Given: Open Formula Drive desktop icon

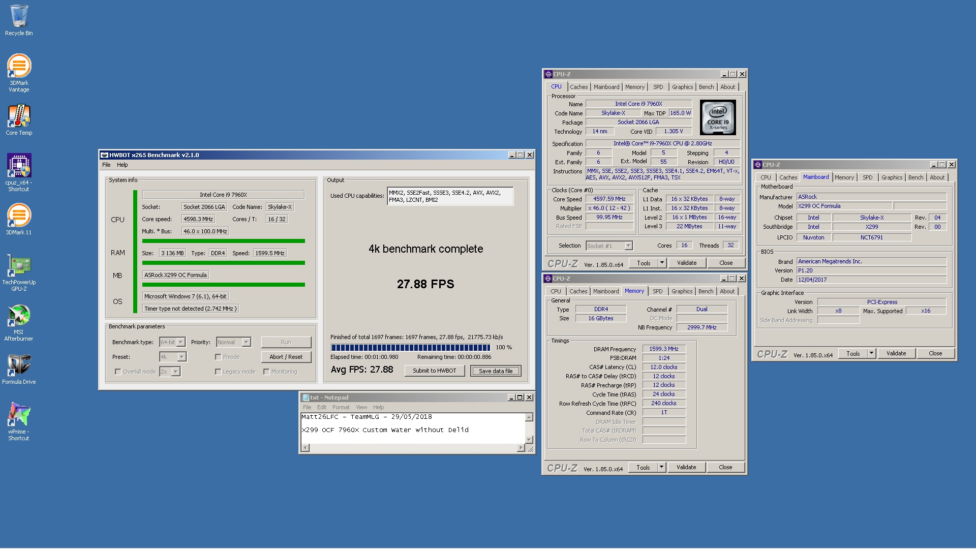Looking at the screenshot, I should point(19,369).
